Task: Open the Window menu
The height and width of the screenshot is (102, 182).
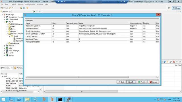Action: coord(40,5)
